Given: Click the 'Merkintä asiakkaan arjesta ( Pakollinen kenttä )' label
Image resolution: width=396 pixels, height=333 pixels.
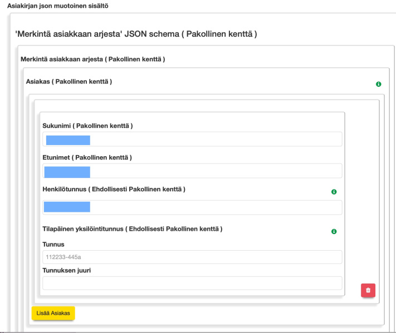Looking at the screenshot, I should (92, 59).
